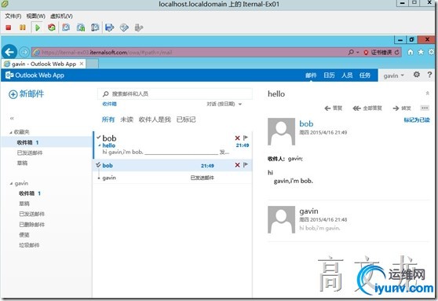
Task: Click the address bar search magnifier
Action: click(351, 52)
